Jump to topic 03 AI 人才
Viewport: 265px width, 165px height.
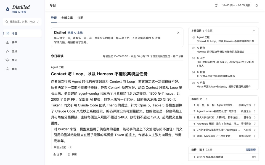click(223, 62)
